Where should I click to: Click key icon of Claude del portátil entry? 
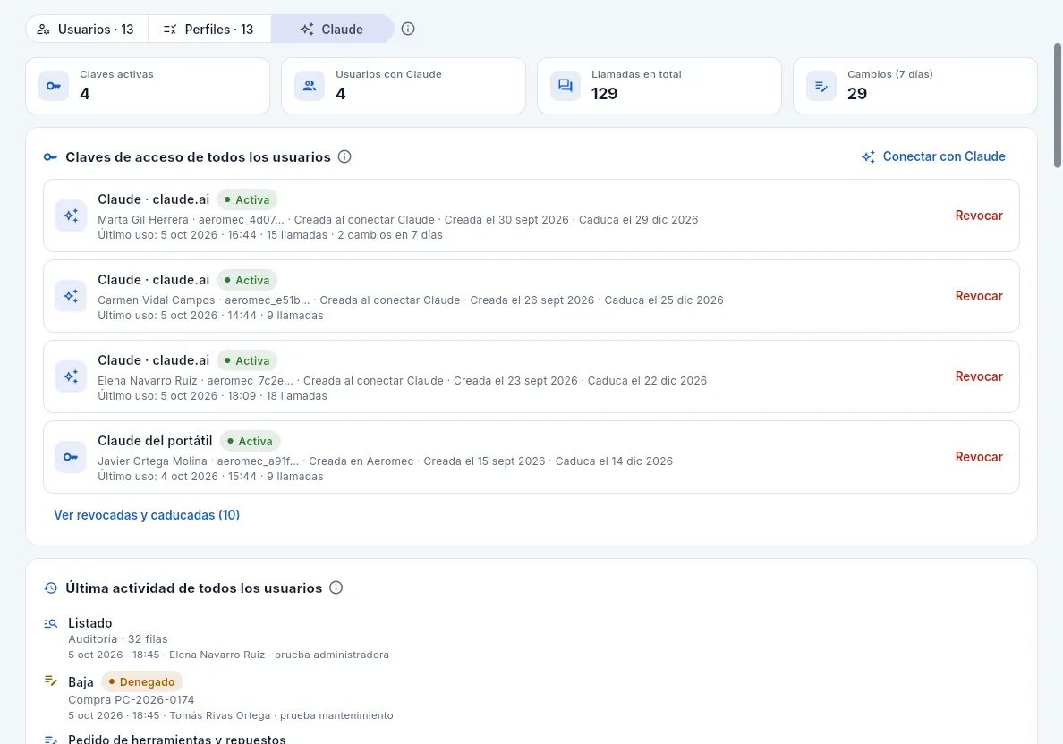click(71, 457)
